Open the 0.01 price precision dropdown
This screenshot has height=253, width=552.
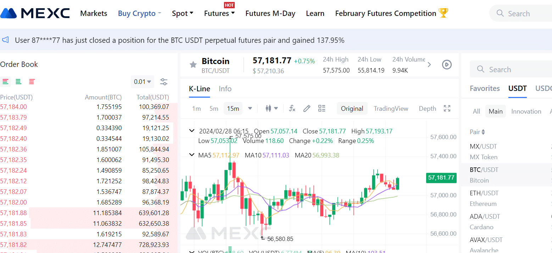click(x=143, y=82)
